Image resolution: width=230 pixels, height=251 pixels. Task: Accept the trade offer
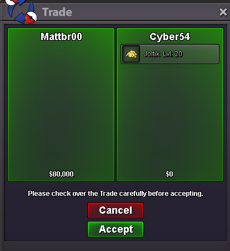point(116,229)
